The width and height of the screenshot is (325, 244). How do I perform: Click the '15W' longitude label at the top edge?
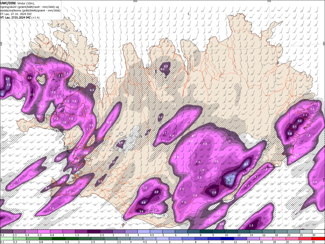coord(269,1)
